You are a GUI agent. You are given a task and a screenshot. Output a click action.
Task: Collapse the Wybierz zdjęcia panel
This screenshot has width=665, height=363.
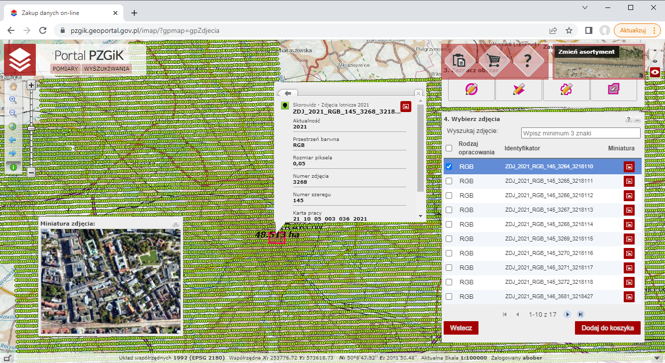click(637, 120)
